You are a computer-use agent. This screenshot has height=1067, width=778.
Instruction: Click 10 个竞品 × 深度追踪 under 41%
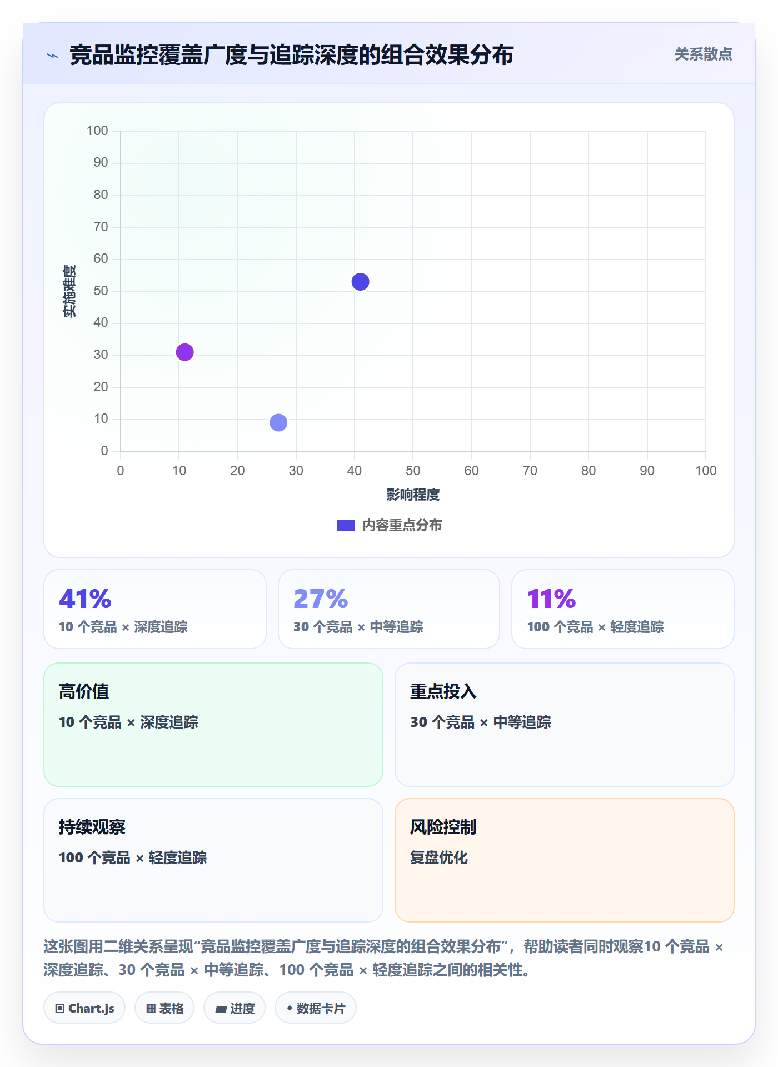click(123, 627)
